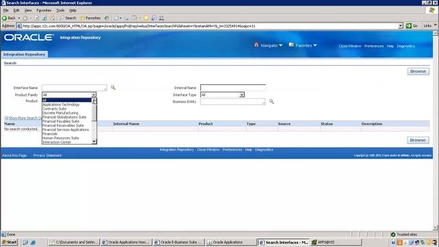439x247 pixels.
Task: Click the Go button next to address bar
Action: click(412, 26)
